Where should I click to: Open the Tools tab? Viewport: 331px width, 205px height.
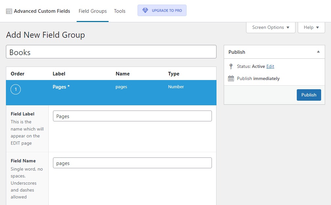pos(119,11)
